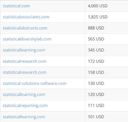The height and width of the screenshot is (122, 128).
Task: Open statisticaldiversitylab.com domain link
Action: [27, 39]
